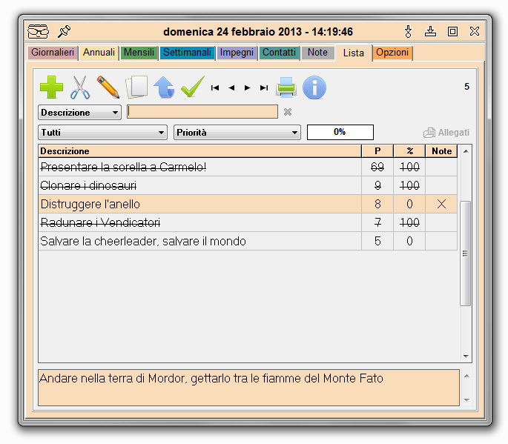Select row Presentare la sorella a Carmelo!

click(x=248, y=167)
